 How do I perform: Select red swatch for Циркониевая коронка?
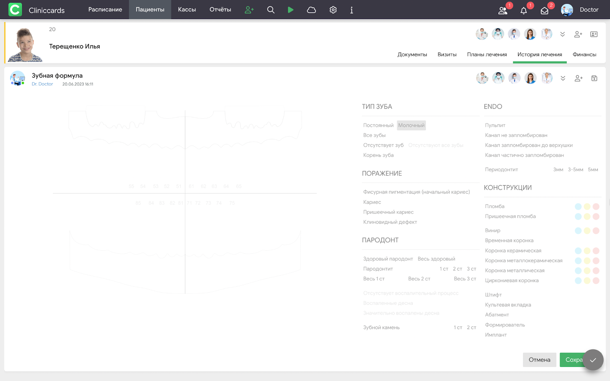coord(596,280)
